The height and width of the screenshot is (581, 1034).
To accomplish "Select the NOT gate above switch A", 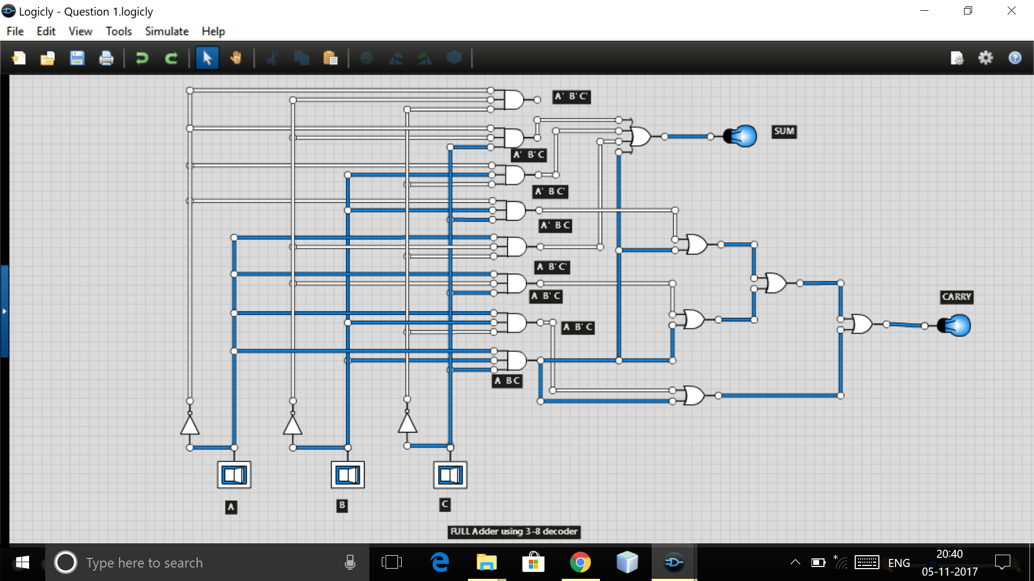I will click(190, 424).
